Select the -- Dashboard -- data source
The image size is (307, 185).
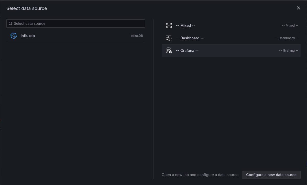click(231, 38)
